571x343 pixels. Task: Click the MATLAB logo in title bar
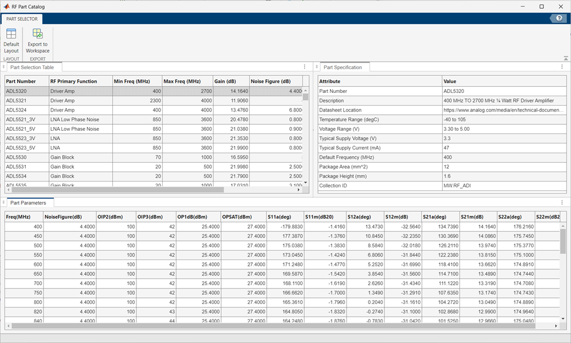6,7
